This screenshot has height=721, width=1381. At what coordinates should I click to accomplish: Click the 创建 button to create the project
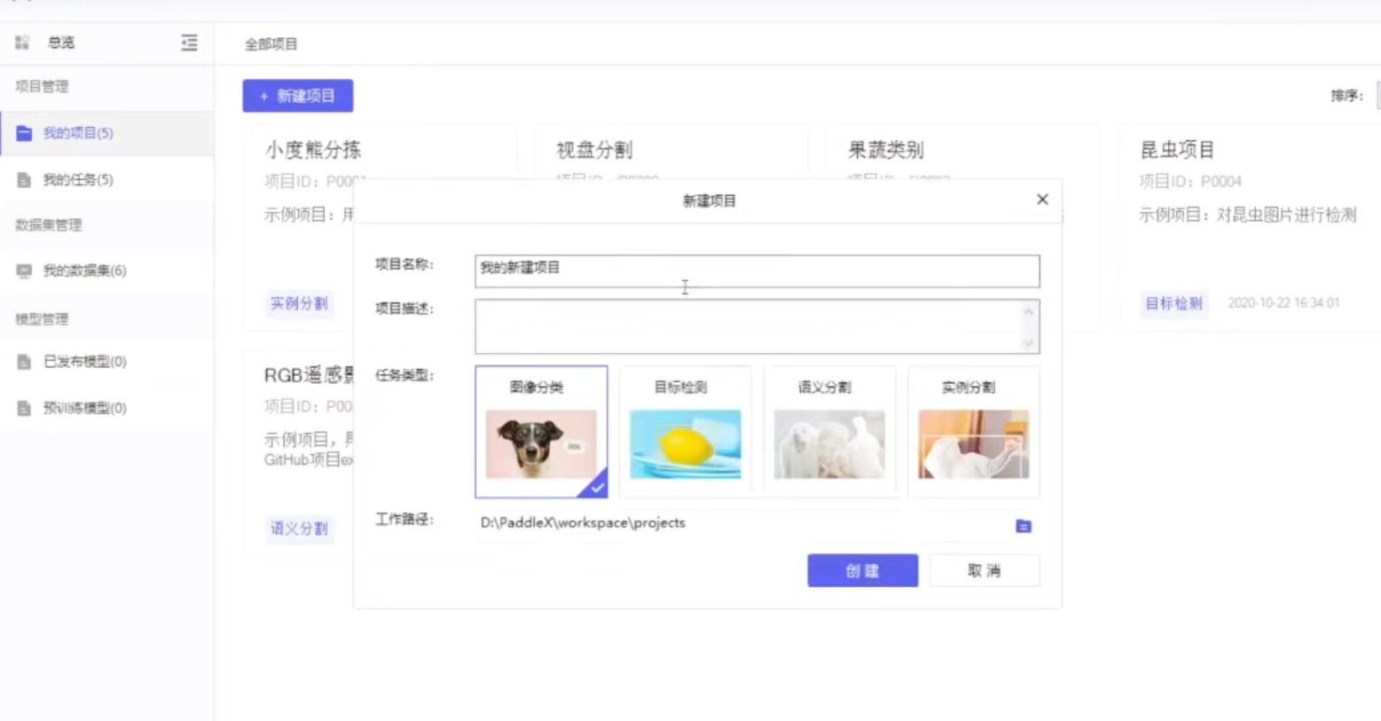[861, 570]
